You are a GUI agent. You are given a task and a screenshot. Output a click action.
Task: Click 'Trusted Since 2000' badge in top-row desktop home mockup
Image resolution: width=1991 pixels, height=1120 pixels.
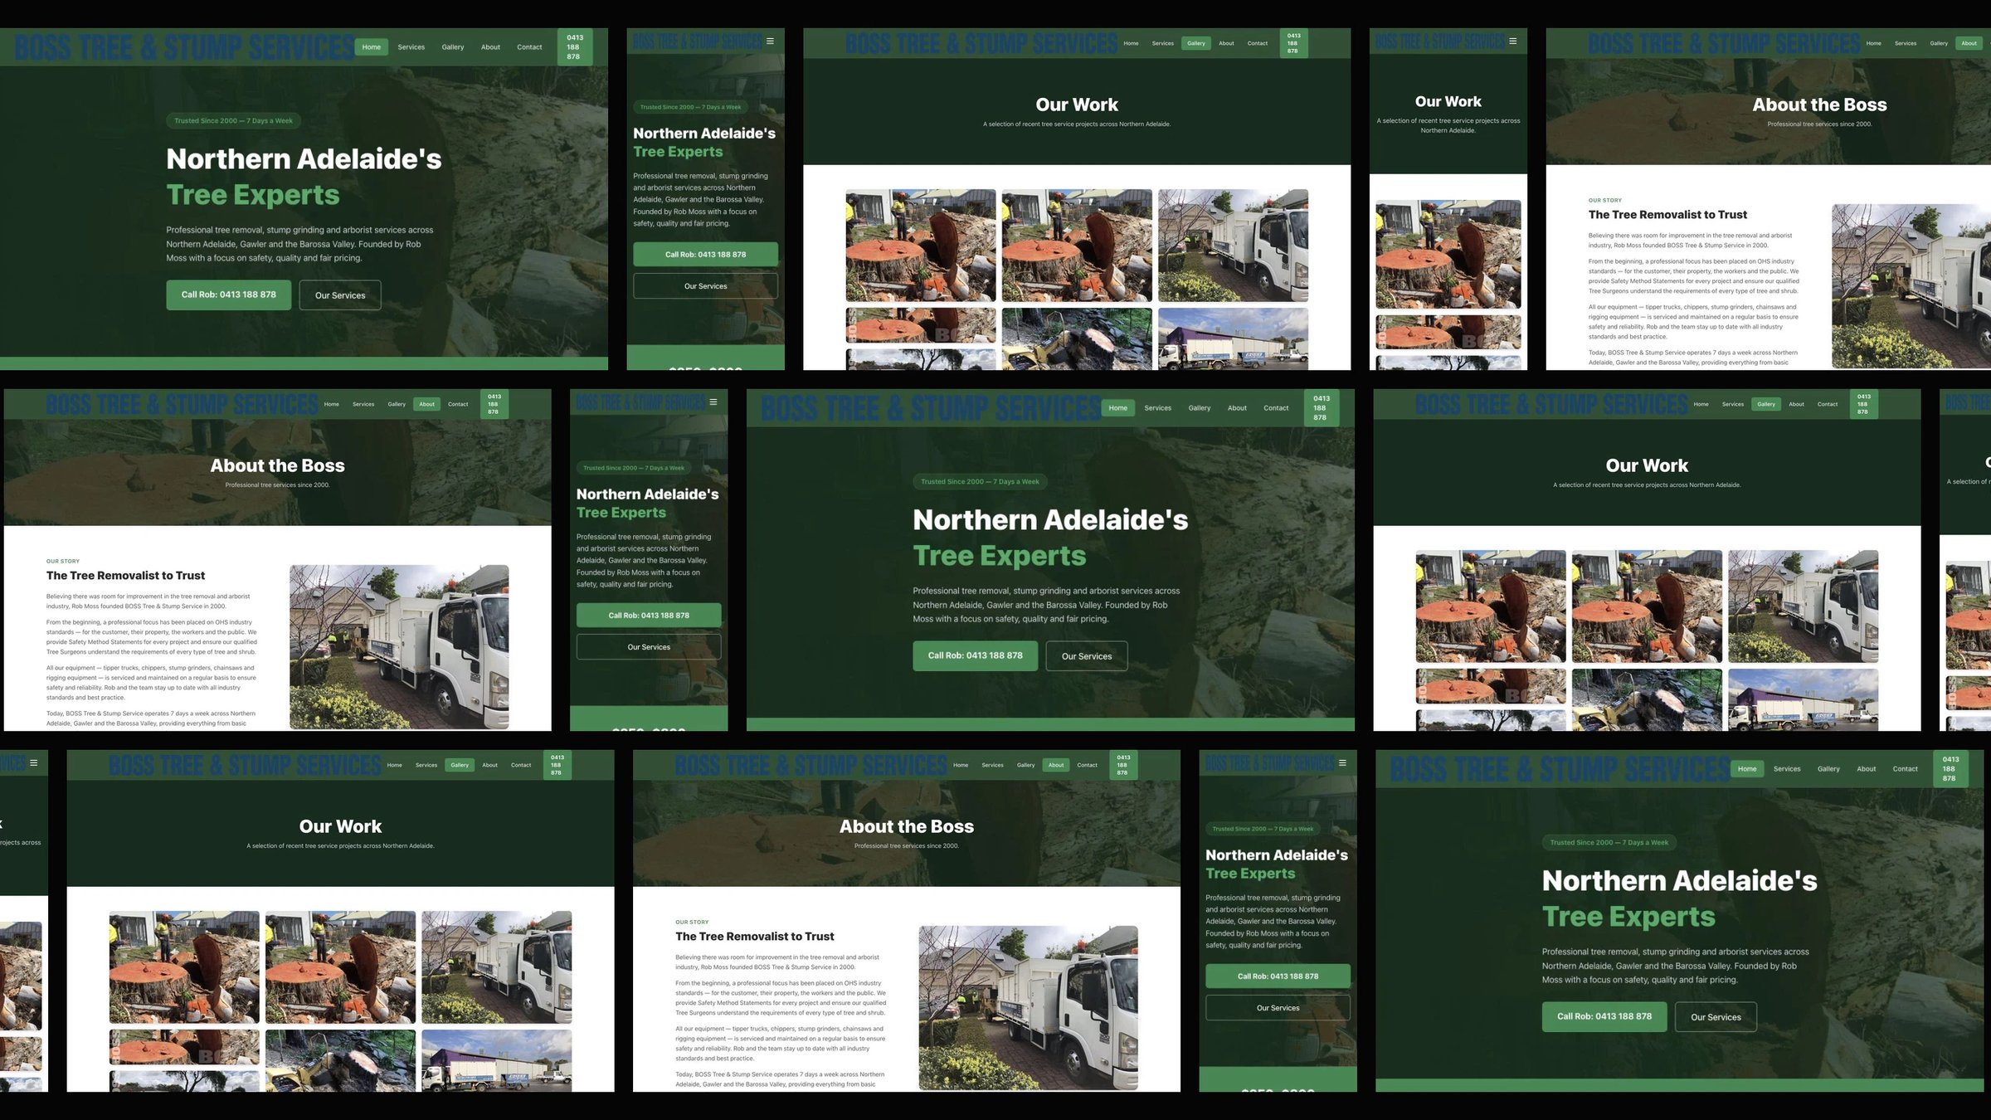coord(233,121)
